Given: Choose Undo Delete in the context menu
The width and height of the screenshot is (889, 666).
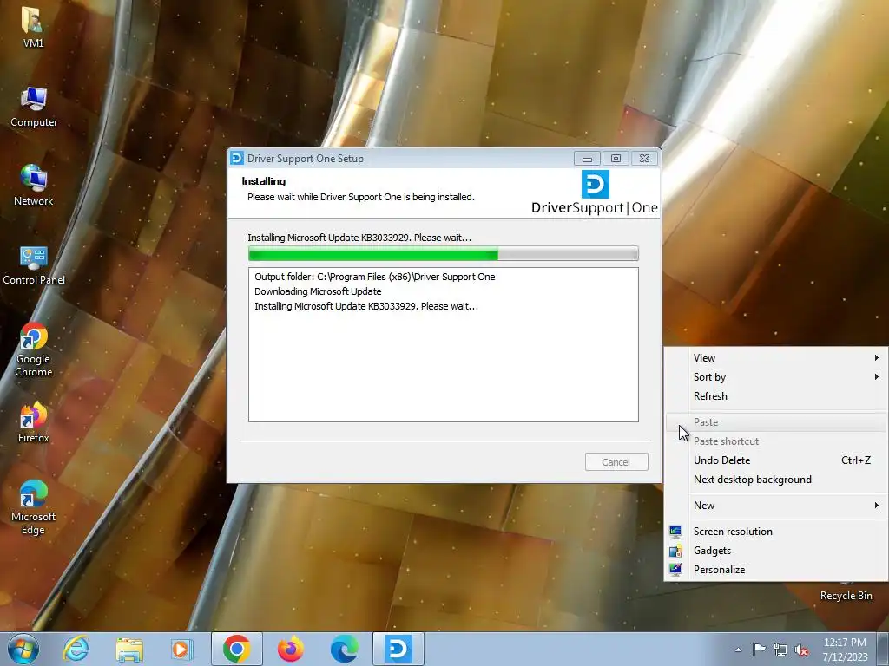Looking at the screenshot, I should coord(775,460).
